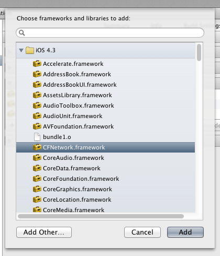Click the bundle1.o document icon
The width and height of the screenshot is (220, 256).
[37, 137]
